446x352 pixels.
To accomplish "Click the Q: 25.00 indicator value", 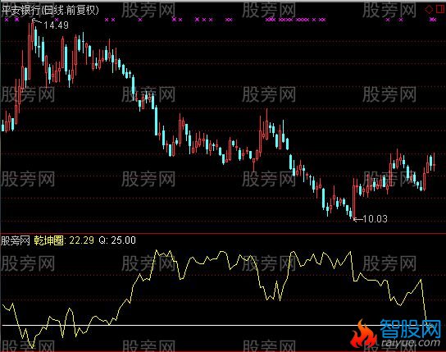I will click(117, 240).
